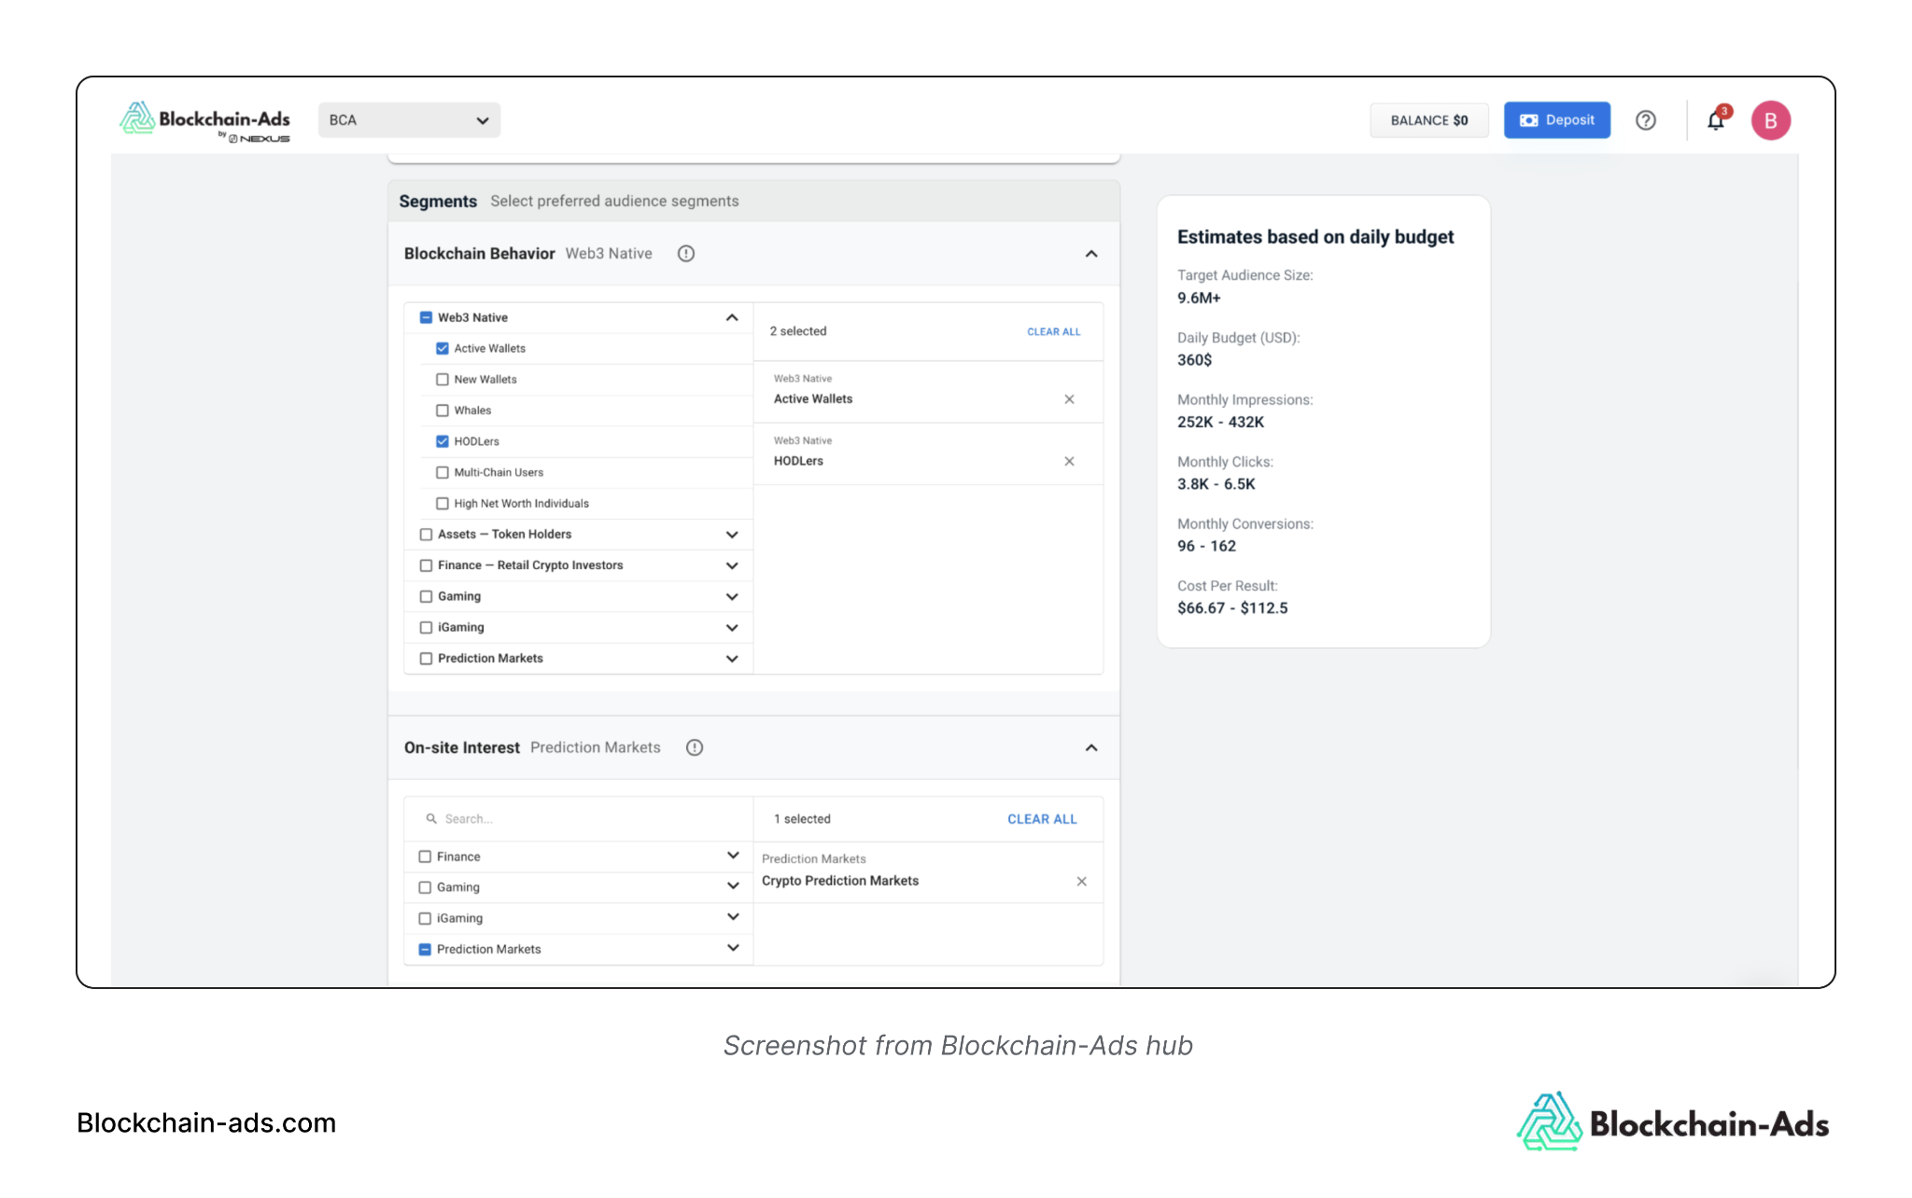
Task: Check Gaming checkbox in Blockchain Behavior
Action: [x=426, y=596]
